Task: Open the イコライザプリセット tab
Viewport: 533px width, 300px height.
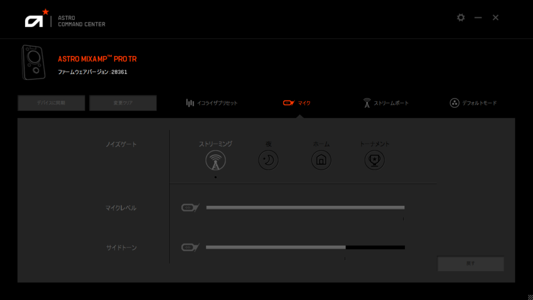Action: point(211,103)
